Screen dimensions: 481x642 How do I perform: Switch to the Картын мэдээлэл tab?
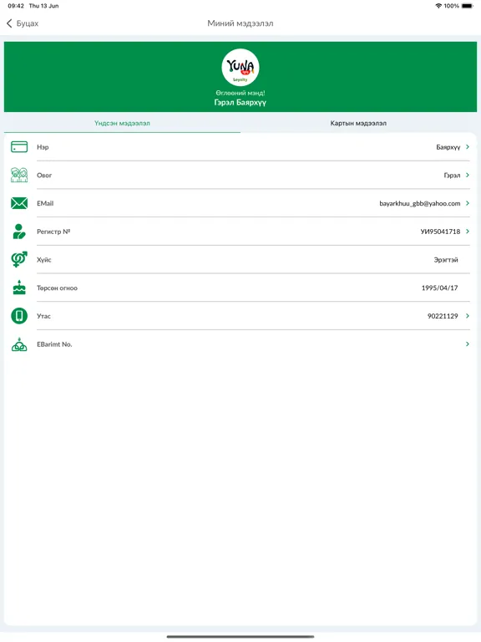click(358, 123)
